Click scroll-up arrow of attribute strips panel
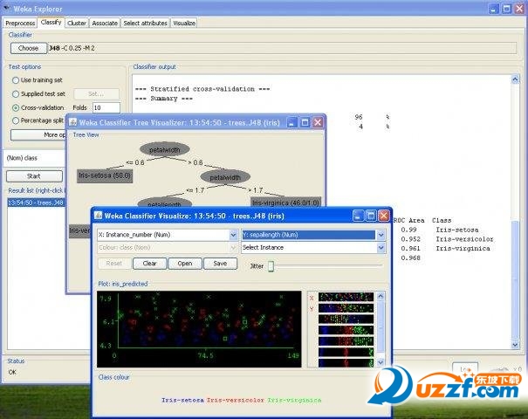The width and height of the screenshot is (528, 419). [381, 296]
